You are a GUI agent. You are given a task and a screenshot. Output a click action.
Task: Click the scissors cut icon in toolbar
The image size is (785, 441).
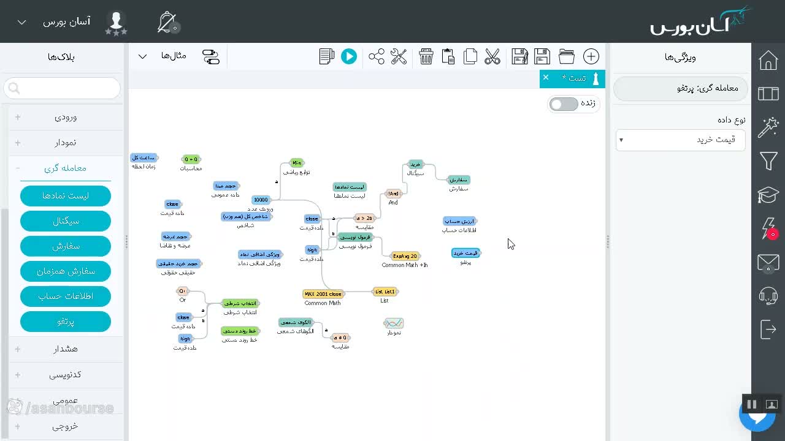492,56
